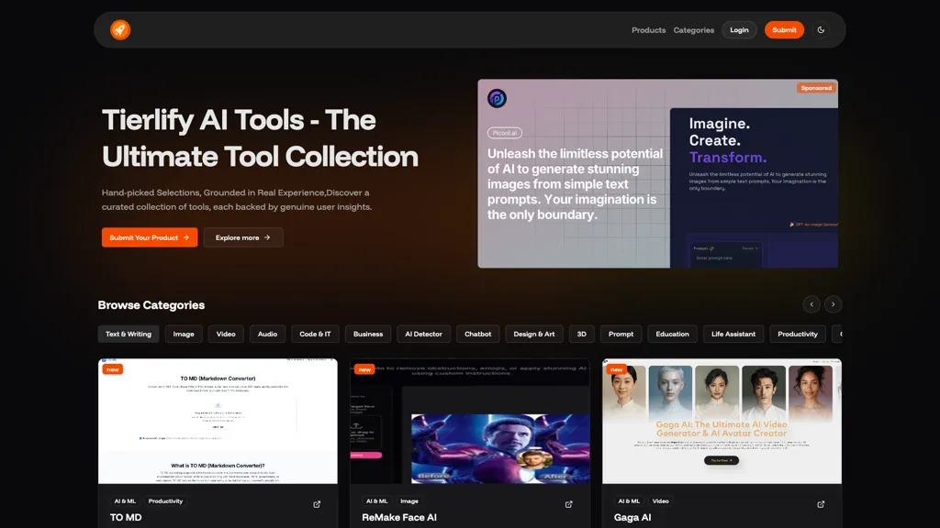Click the Picool.ai round logo icon
940x528 pixels.
tap(497, 98)
